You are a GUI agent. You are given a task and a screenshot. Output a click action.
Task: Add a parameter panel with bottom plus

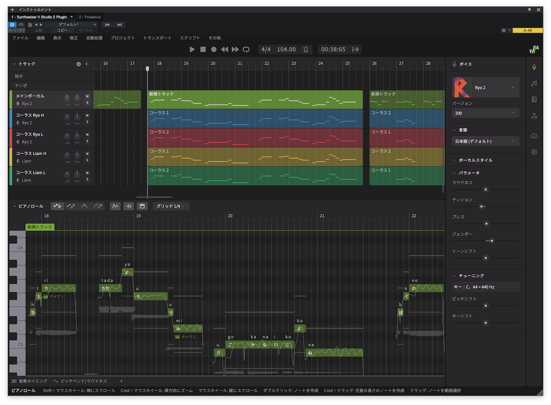(121, 381)
